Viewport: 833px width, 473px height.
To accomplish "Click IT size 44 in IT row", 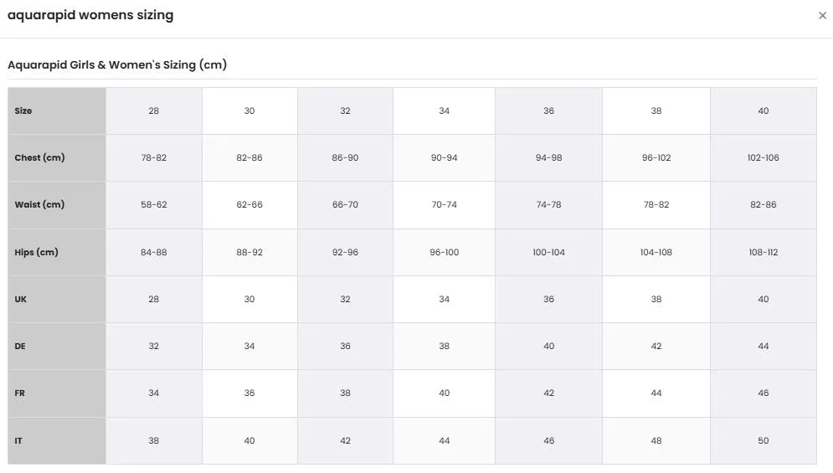I will (444, 440).
